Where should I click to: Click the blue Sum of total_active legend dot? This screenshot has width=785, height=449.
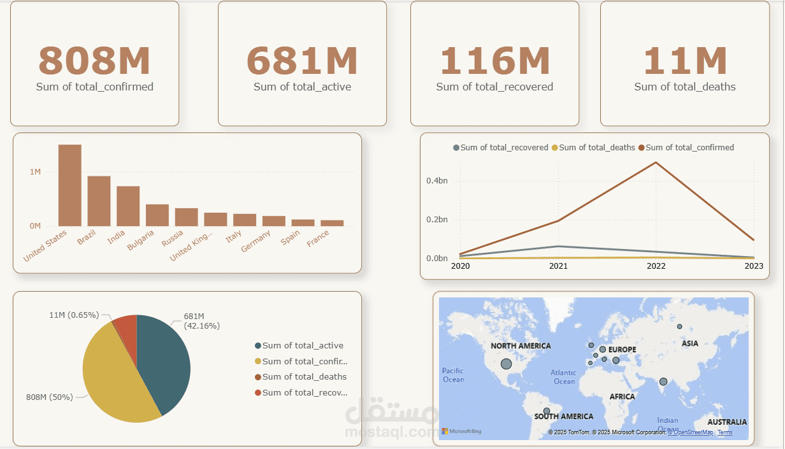[258, 345]
